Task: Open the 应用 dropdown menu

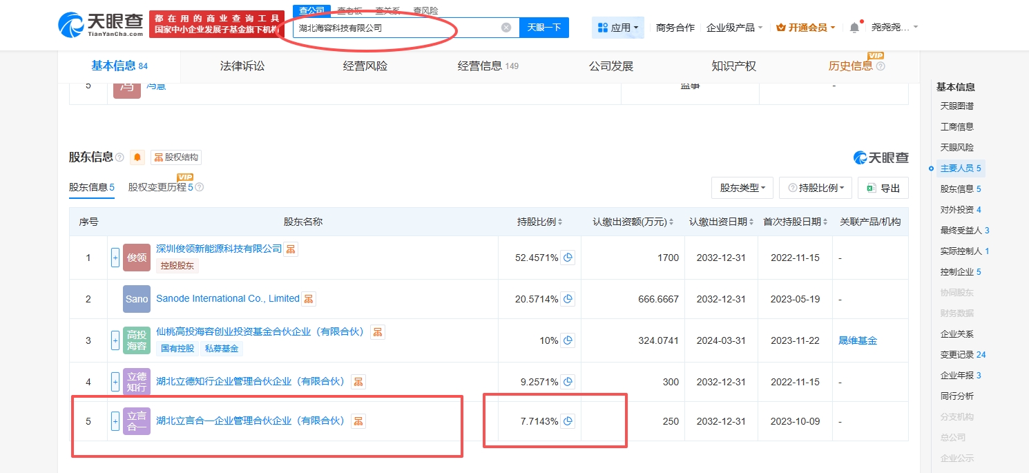Action: coord(618,28)
